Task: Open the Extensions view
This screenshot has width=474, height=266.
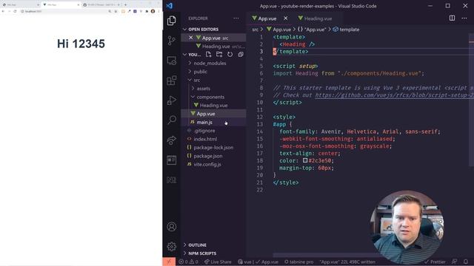Action: [x=171, y=81]
